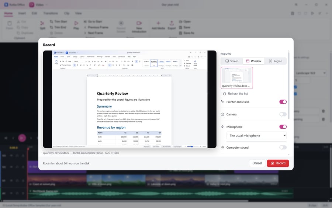Image resolution: width=332 pixels, height=208 pixels.
Task: Click the RECORD section heading
Action: coord(226,54)
